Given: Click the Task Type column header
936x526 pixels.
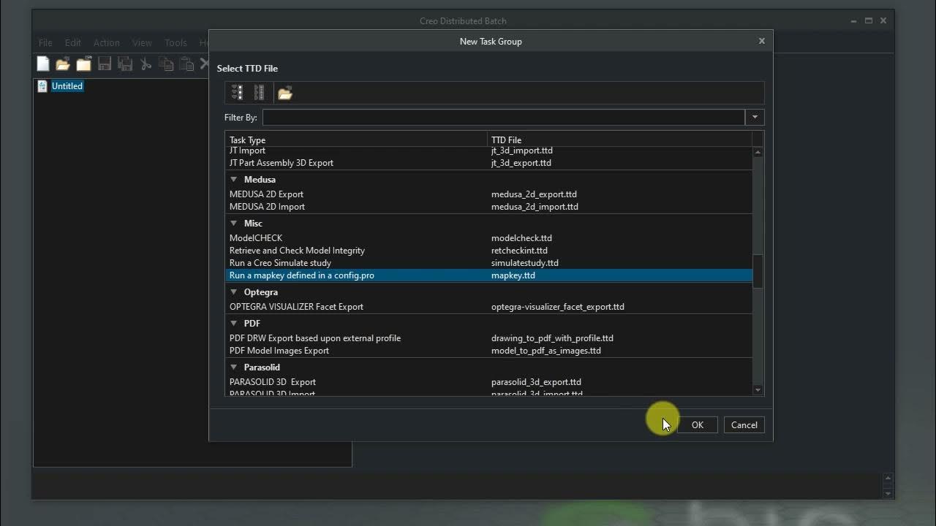Looking at the screenshot, I should point(356,140).
